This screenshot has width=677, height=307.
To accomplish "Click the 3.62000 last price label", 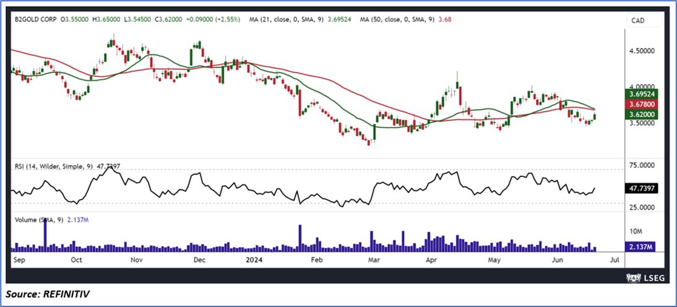I will (641, 115).
